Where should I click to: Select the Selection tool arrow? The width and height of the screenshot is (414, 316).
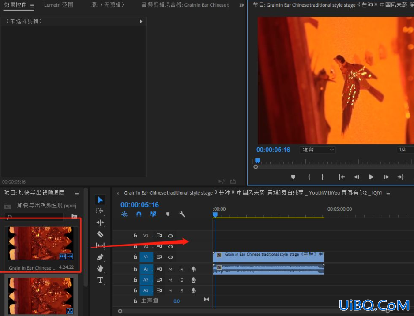point(100,200)
